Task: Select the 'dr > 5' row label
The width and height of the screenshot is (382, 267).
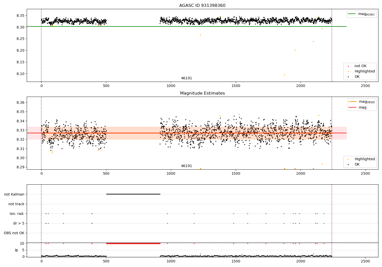Action: 19,224
